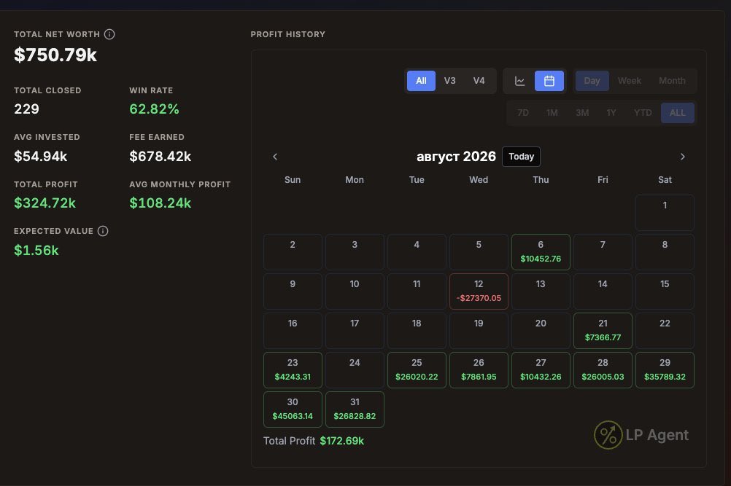The width and height of the screenshot is (731, 486).
Task: Click the Avg Invested value $54.94k
Action: click(41, 157)
